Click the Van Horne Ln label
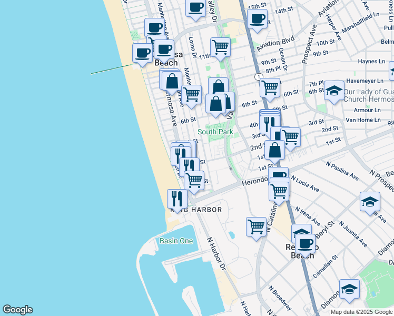The width and height of the screenshot is (394, 316). coord(363,120)
